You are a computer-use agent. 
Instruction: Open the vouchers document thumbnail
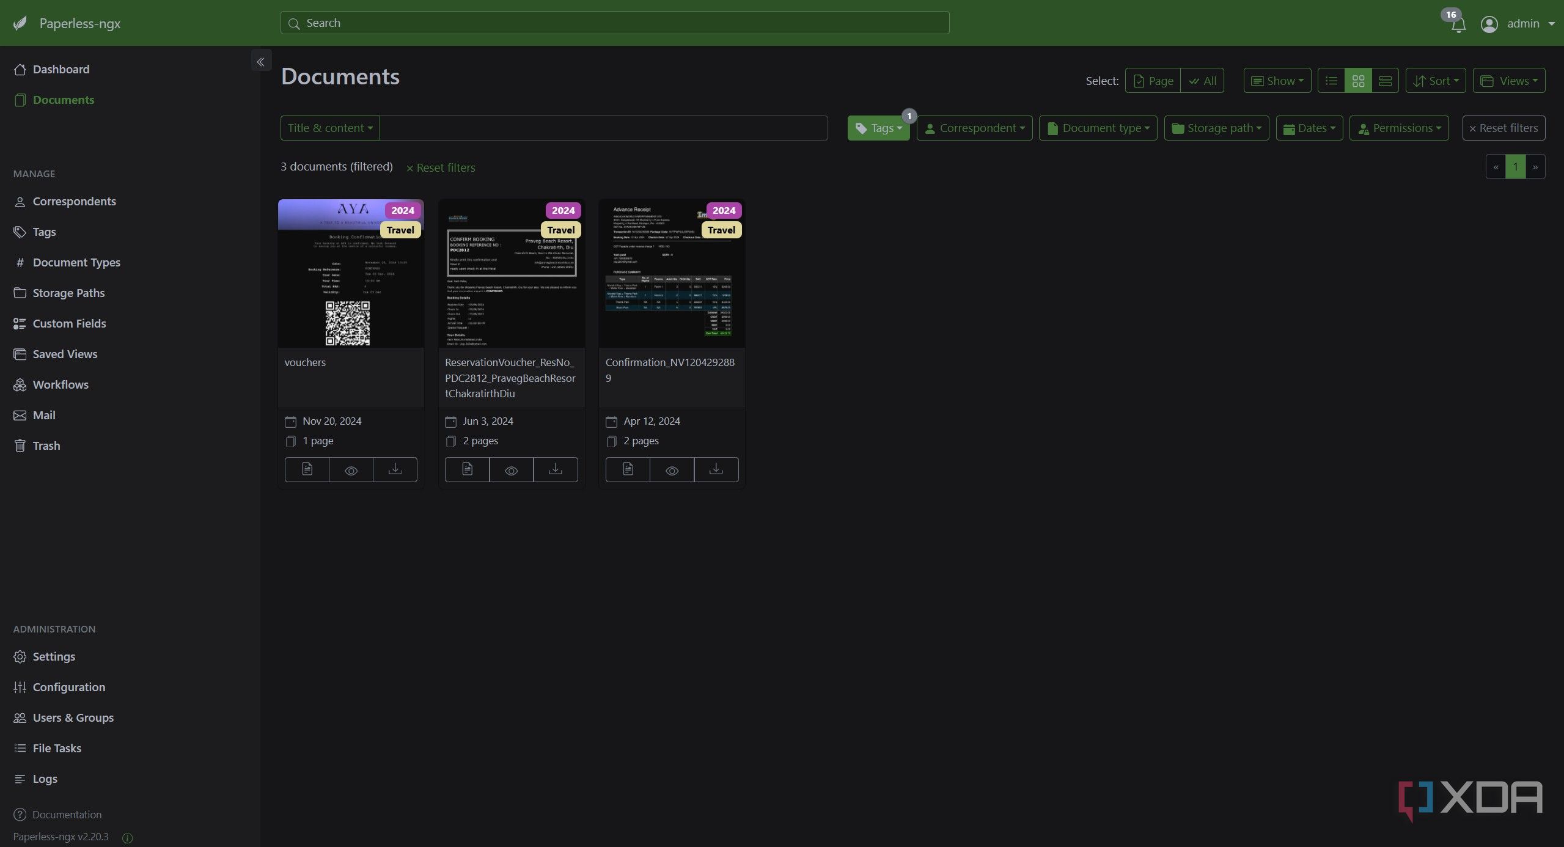[351, 273]
